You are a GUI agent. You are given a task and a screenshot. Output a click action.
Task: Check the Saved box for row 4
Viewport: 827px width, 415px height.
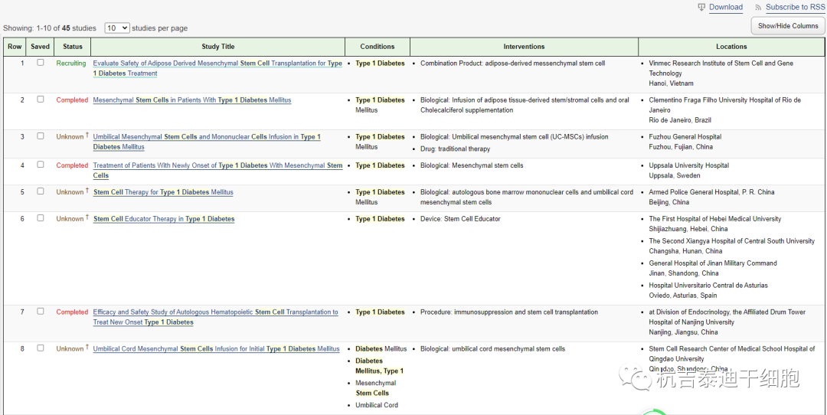[x=40, y=165]
